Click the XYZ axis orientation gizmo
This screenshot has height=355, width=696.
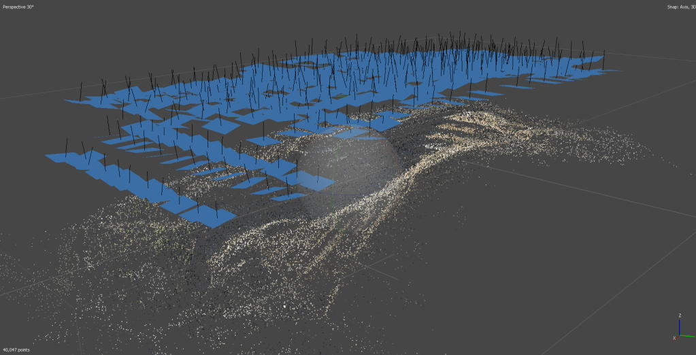(x=680, y=328)
